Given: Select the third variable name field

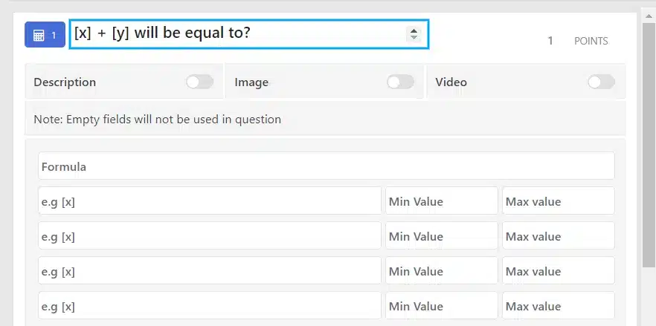Looking at the screenshot, I should click(x=210, y=270).
